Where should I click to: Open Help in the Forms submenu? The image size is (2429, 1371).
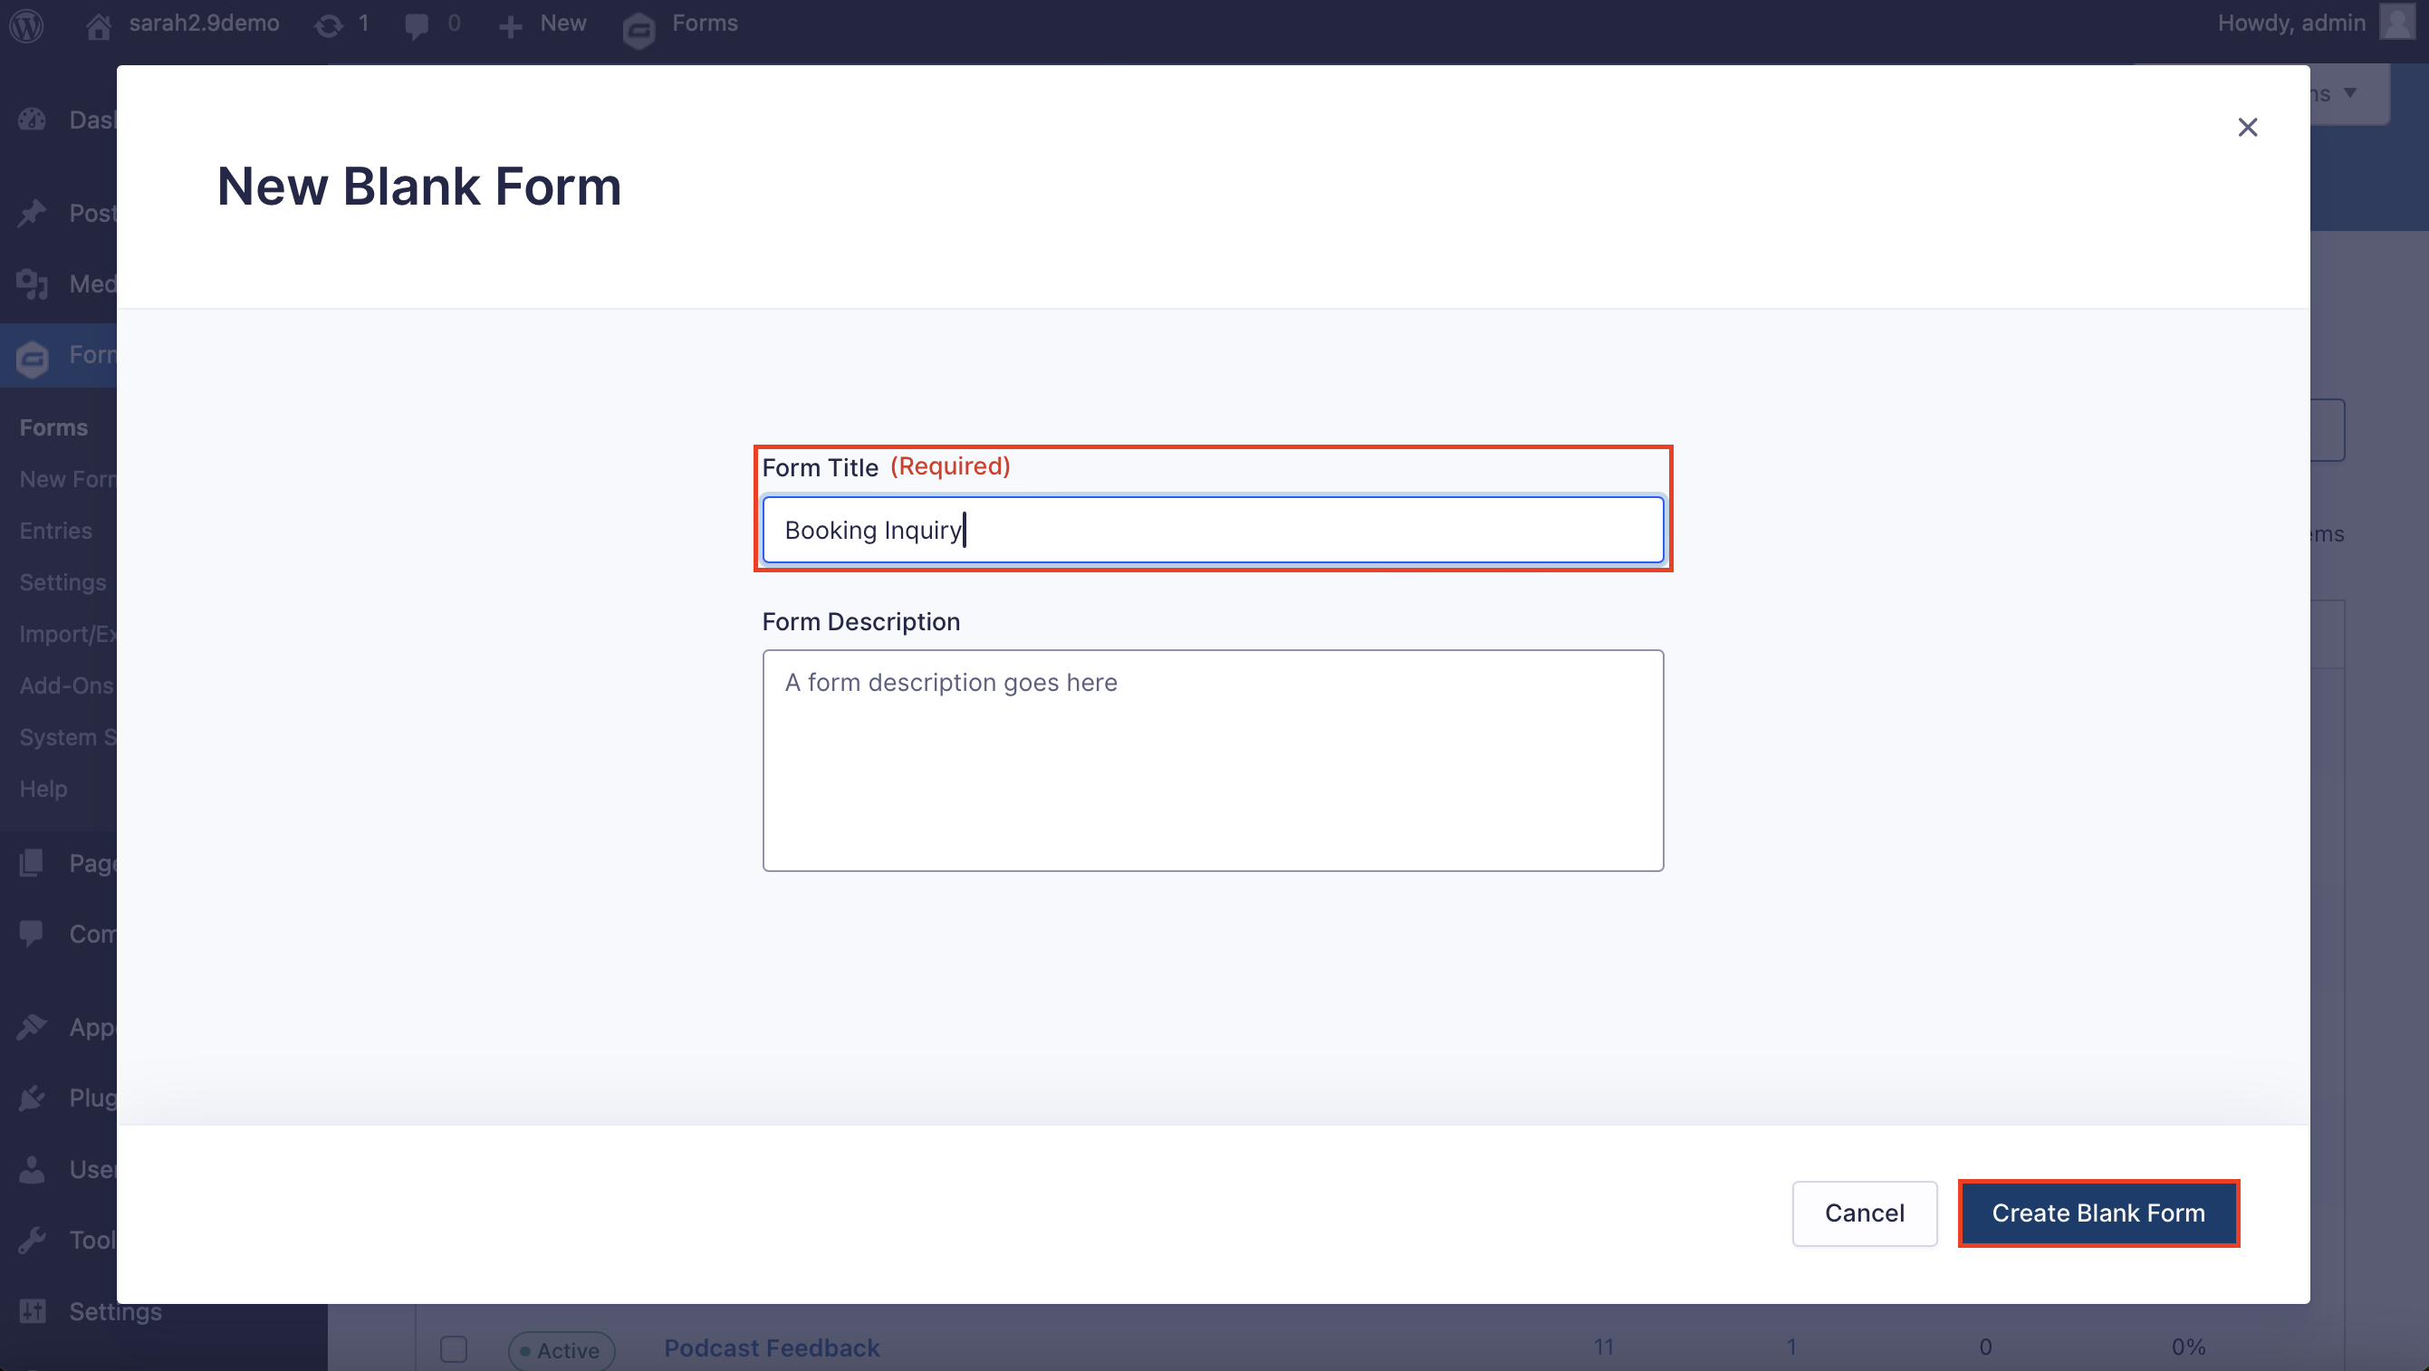coord(43,790)
